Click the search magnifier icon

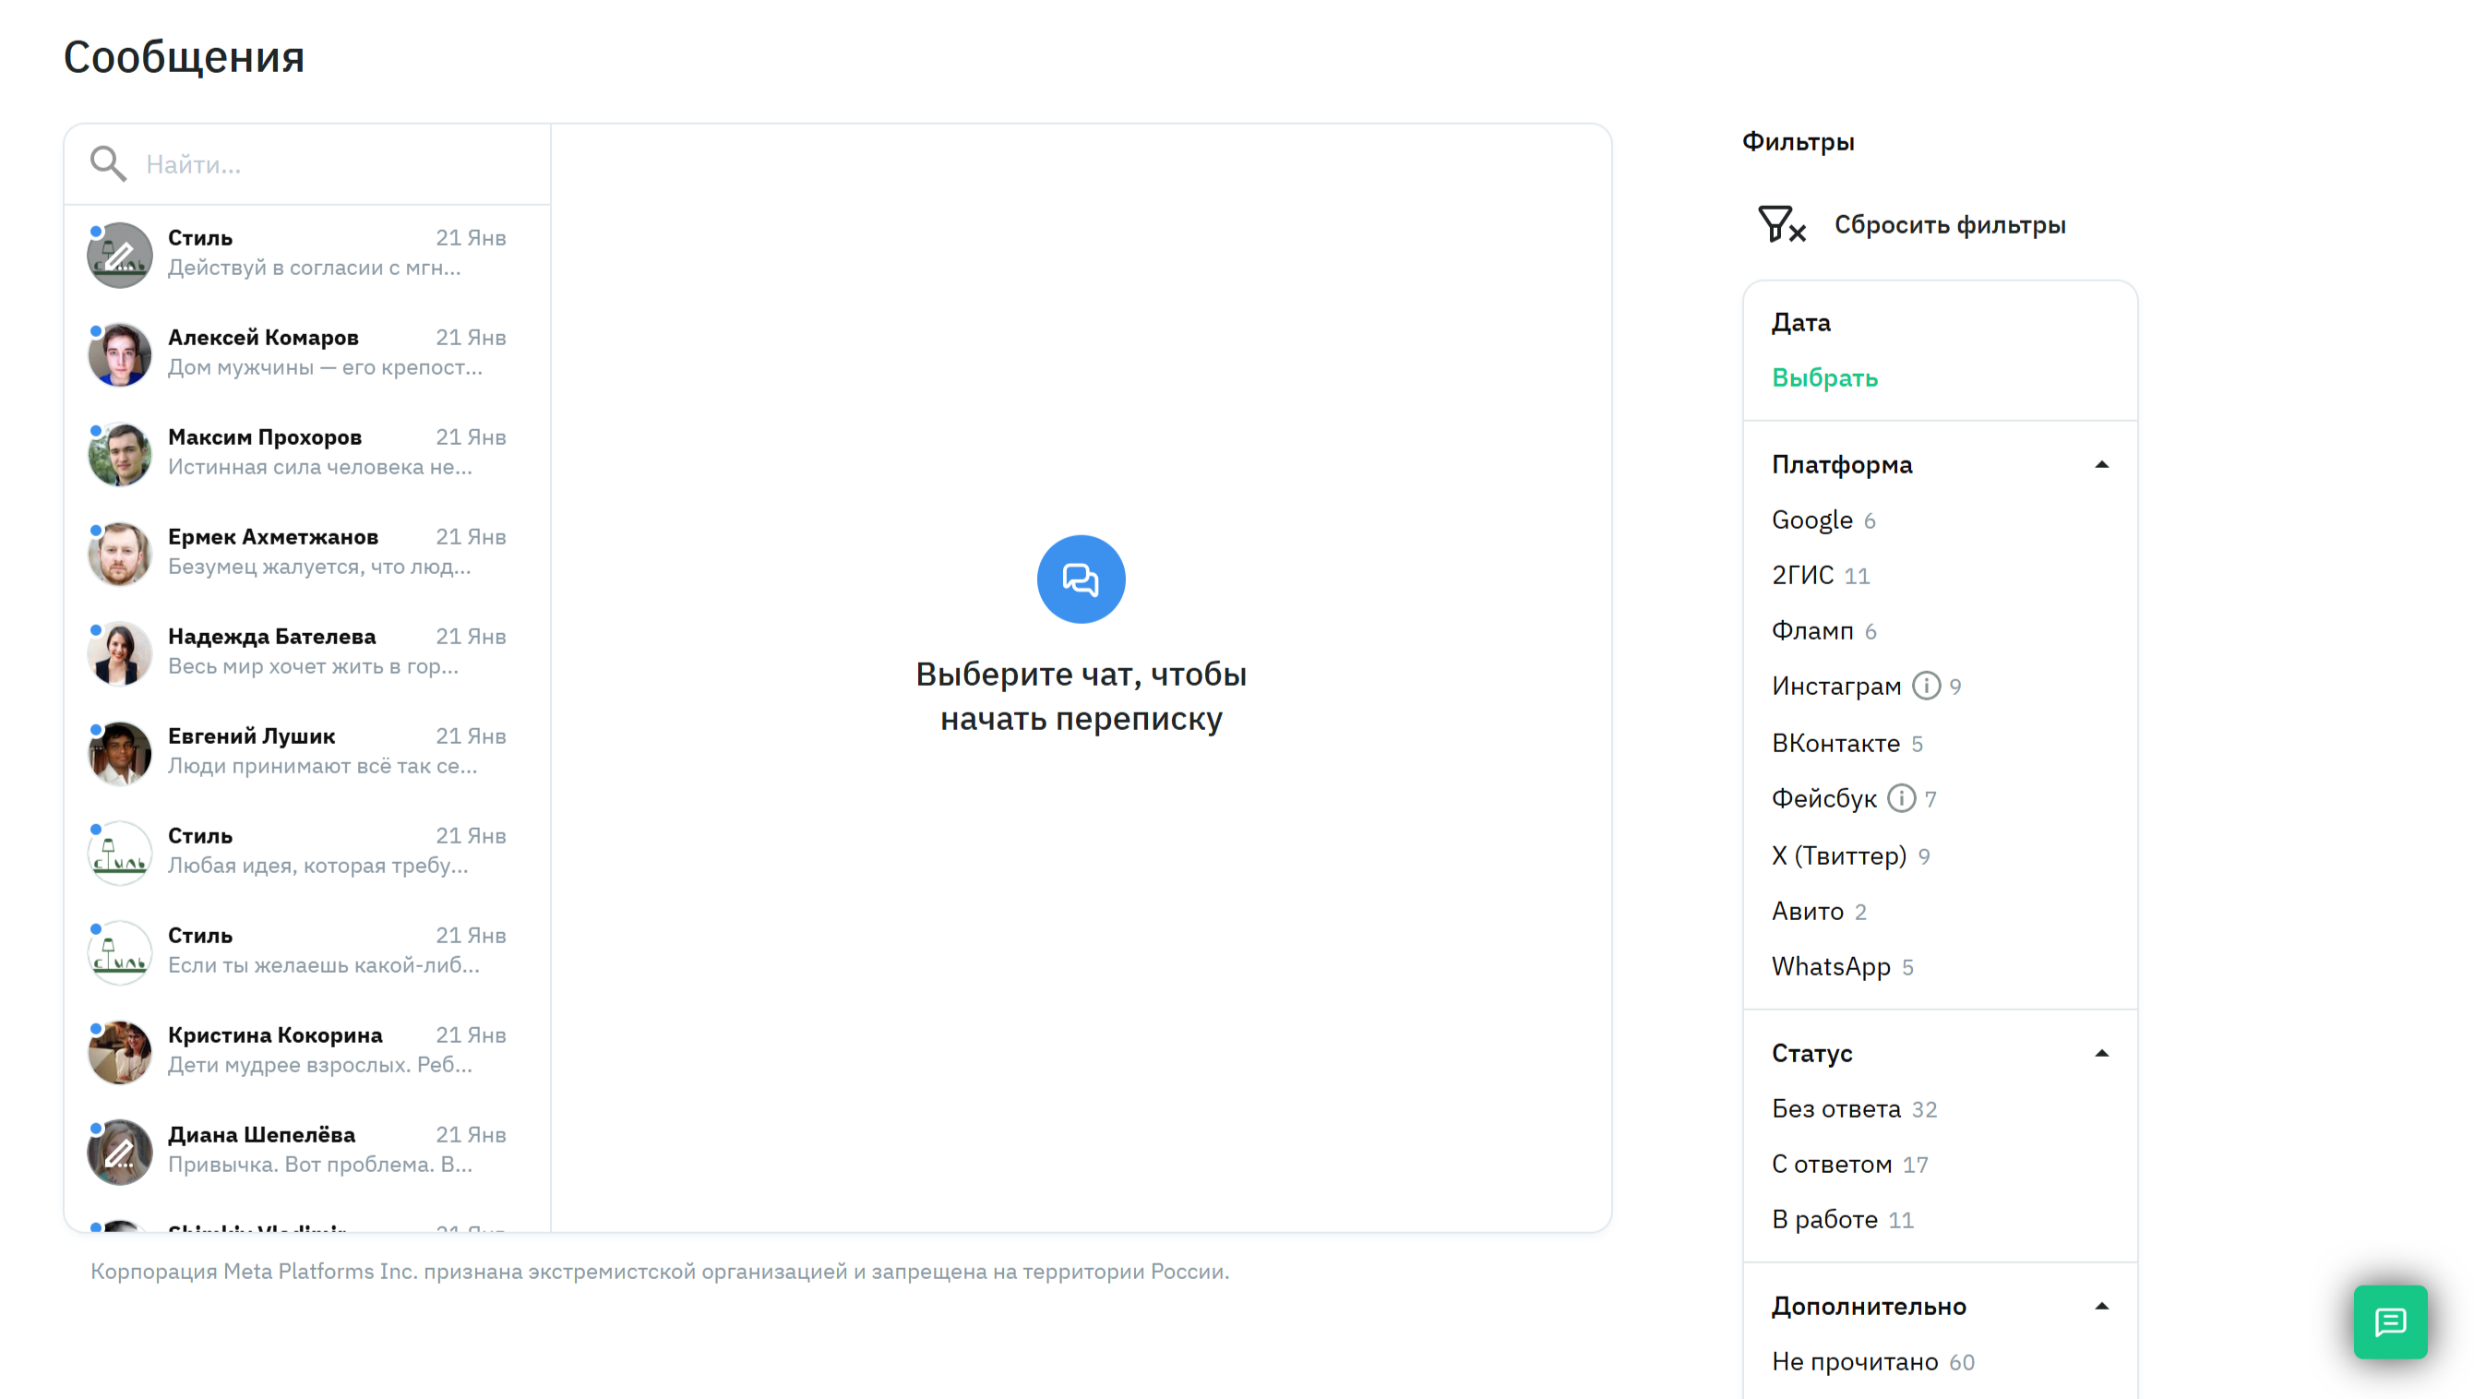[x=108, y=164]
